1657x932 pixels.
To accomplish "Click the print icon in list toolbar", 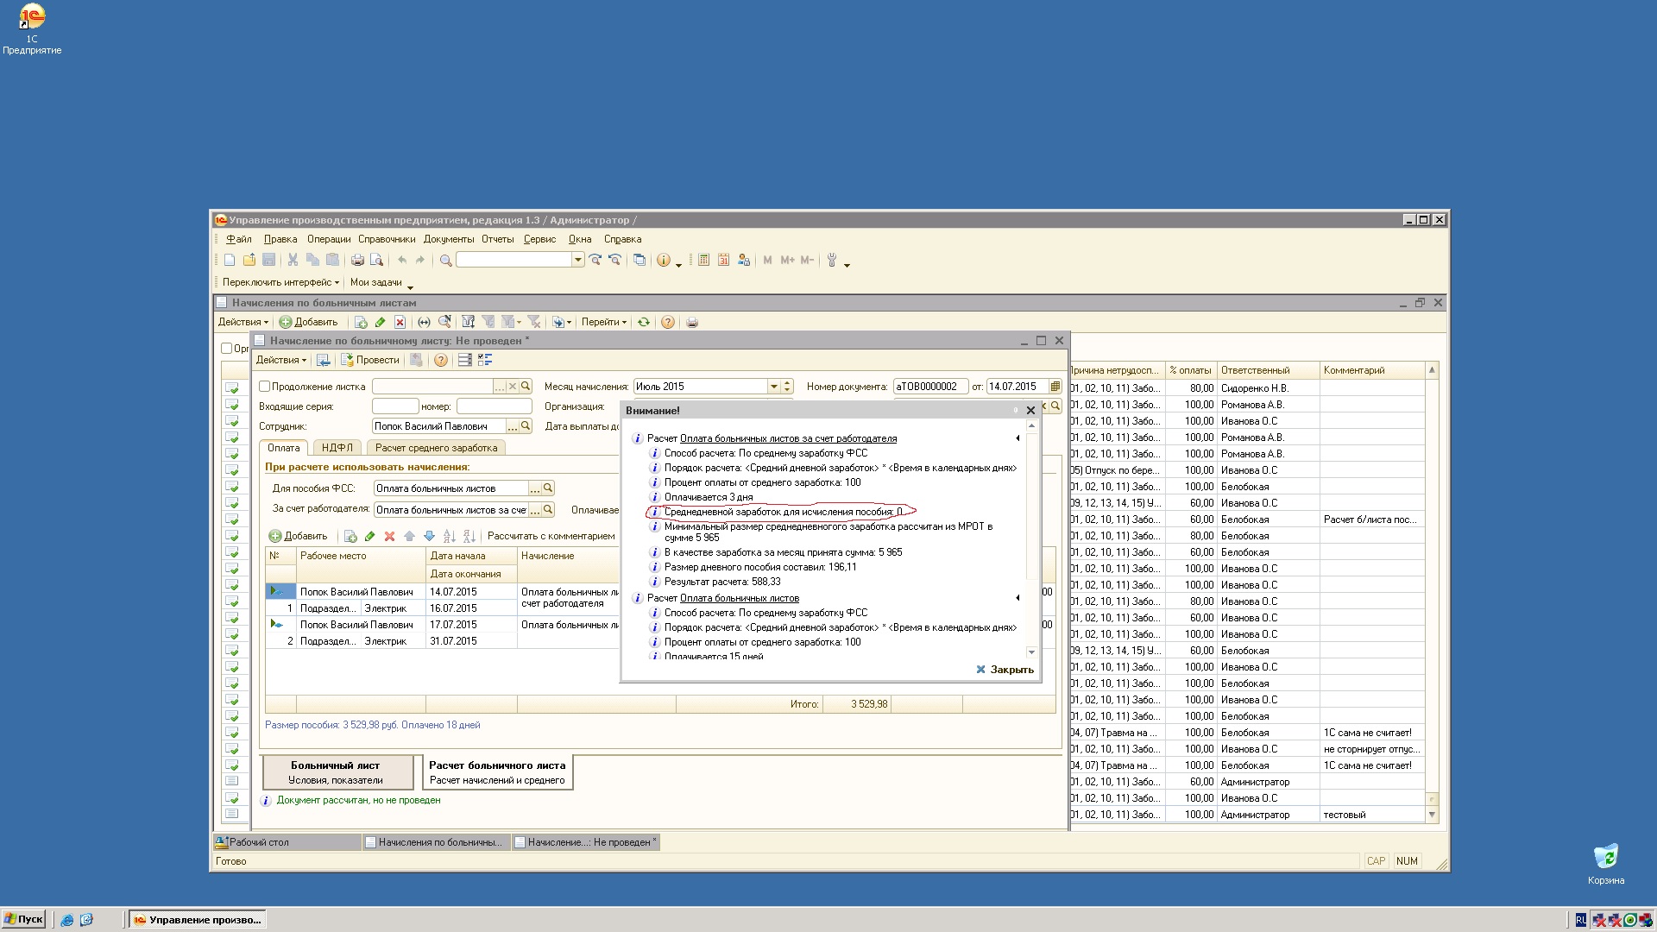I will point(691,323).
